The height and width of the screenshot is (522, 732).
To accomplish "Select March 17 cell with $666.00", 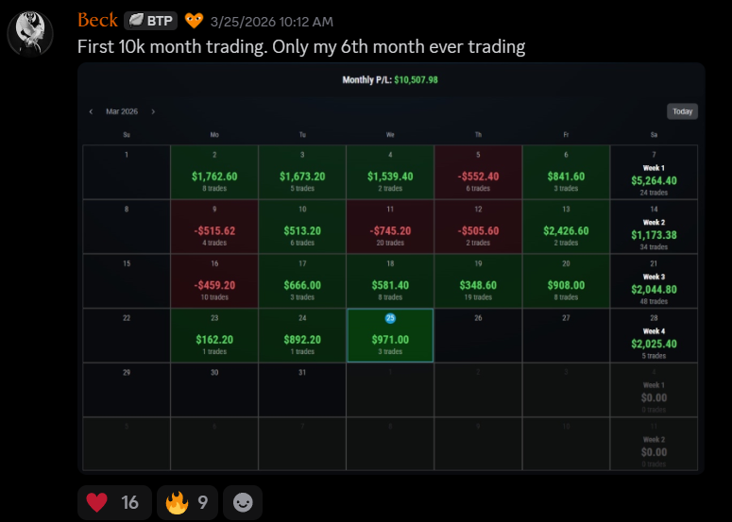I will point(302,281).
